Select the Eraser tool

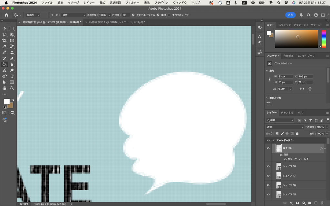tap(12, 58)
